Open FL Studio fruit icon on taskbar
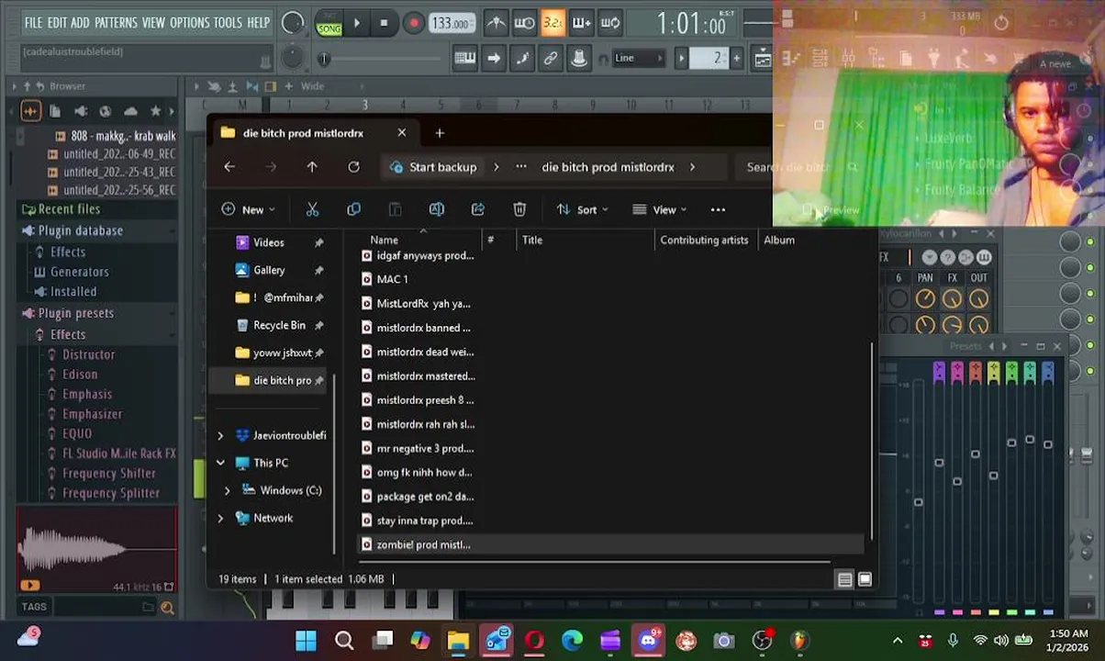1105x661 pixels. pyautogui.click(x=800, y=640)
